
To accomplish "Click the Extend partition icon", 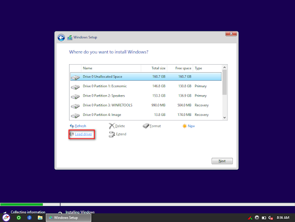I will click(112, 134).
